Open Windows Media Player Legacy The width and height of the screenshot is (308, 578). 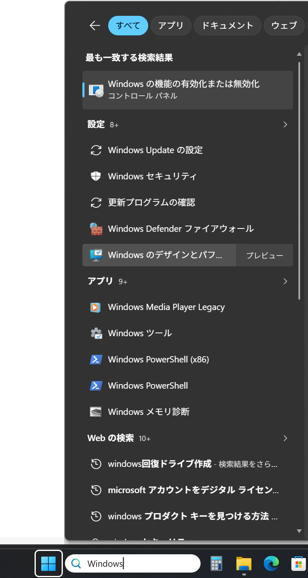tap(188, 307)
